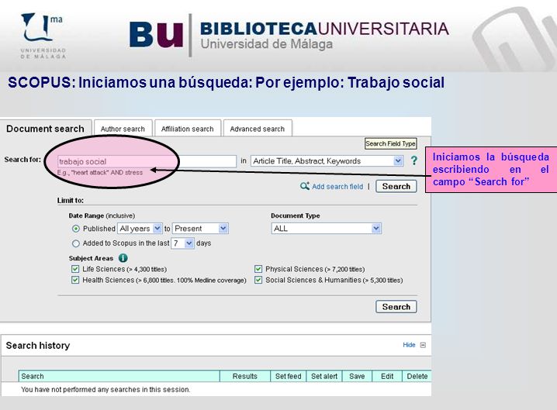This screenshot has height=410, width=557.
Task: Click the 'You have not performed any searches' message
Action: coord(106,389)
